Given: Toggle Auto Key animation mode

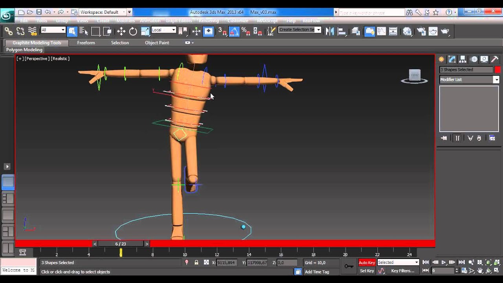Looking at the screenshot, I should click(367, 263).
